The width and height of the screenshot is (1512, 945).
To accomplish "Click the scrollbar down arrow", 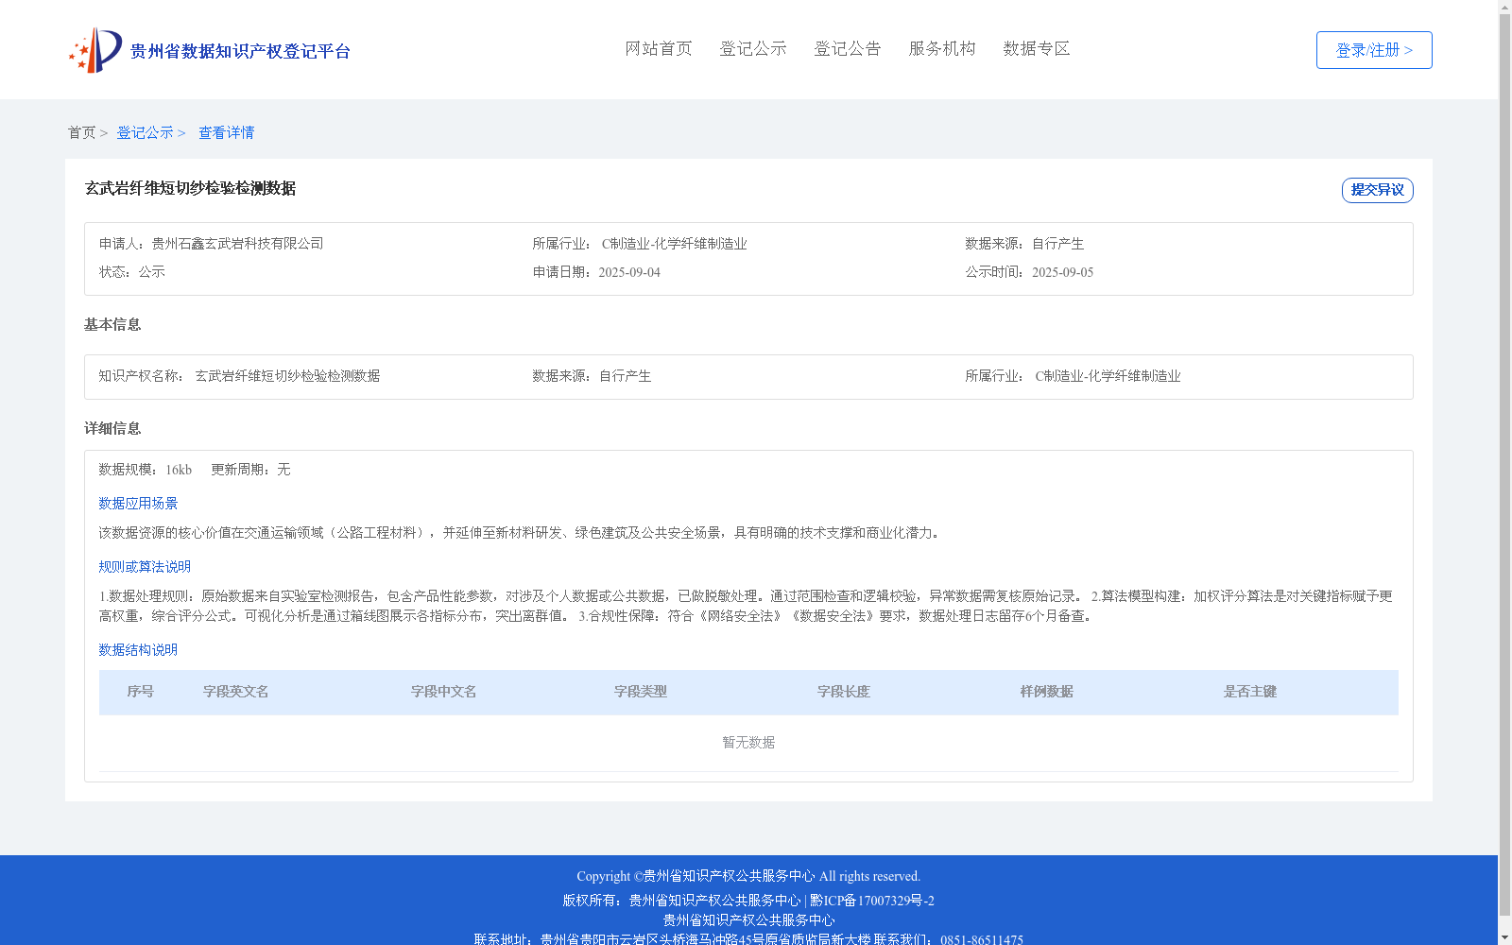I will pos(1504,937).
